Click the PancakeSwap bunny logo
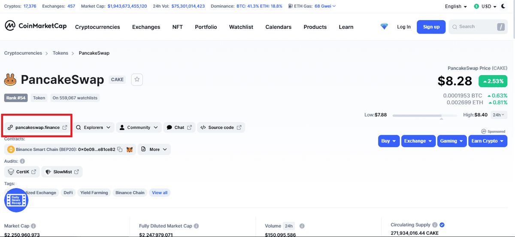515x237 pixels. pyautogui.click(x=10, y=79)
